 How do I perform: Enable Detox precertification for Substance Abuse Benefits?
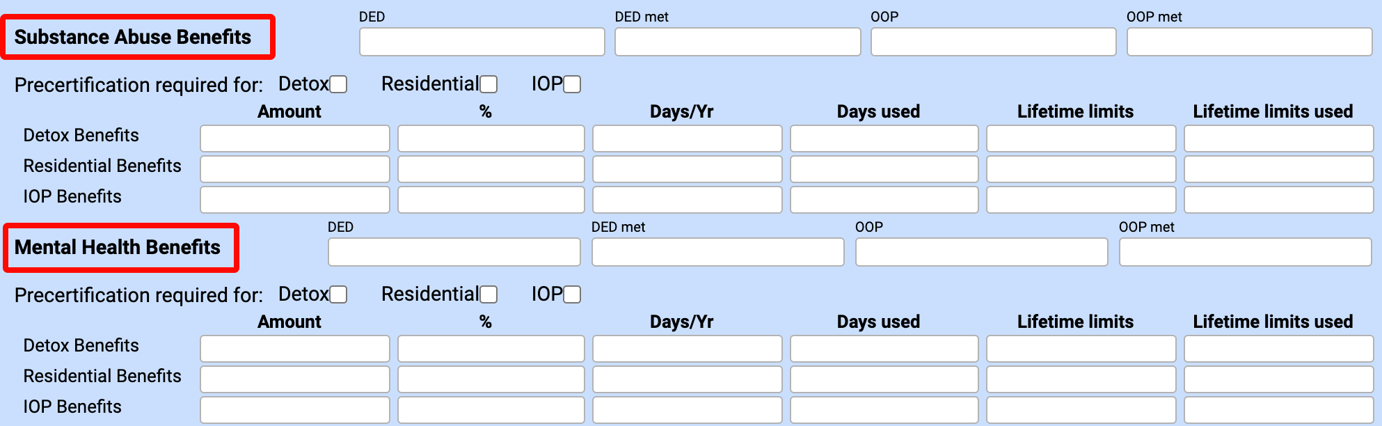[x=339, y=84]
